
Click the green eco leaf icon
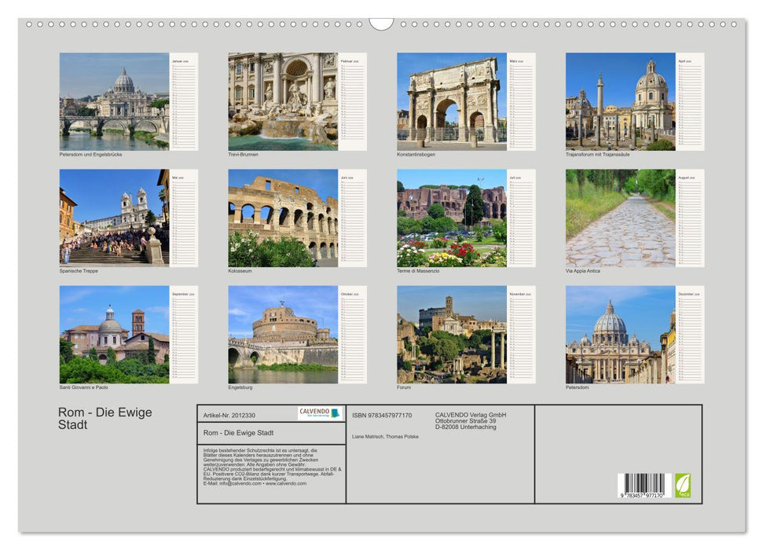tap(683, 486)
